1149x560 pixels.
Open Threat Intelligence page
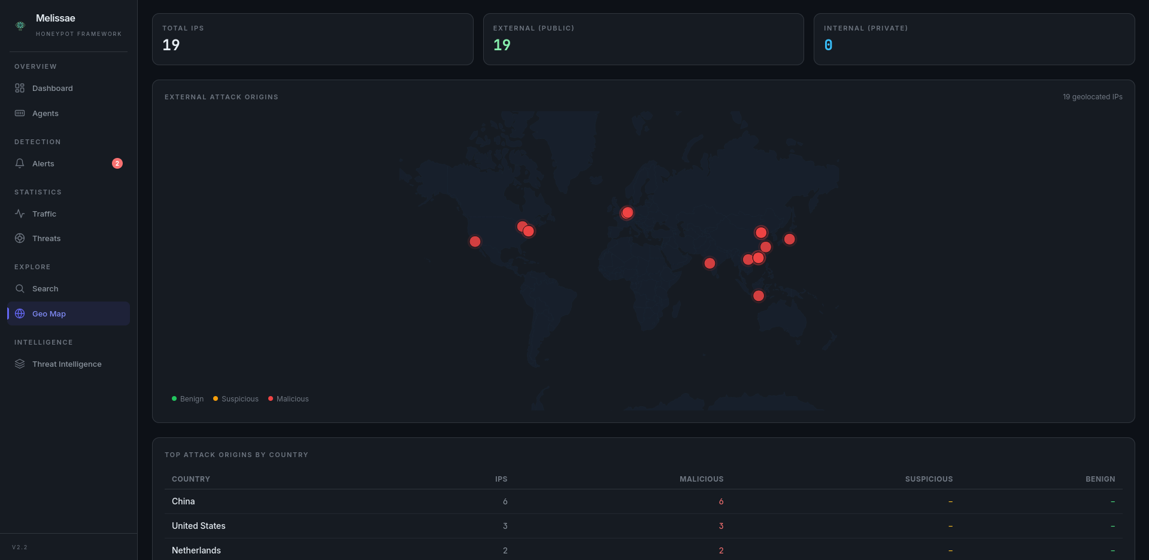click(68, 364)
